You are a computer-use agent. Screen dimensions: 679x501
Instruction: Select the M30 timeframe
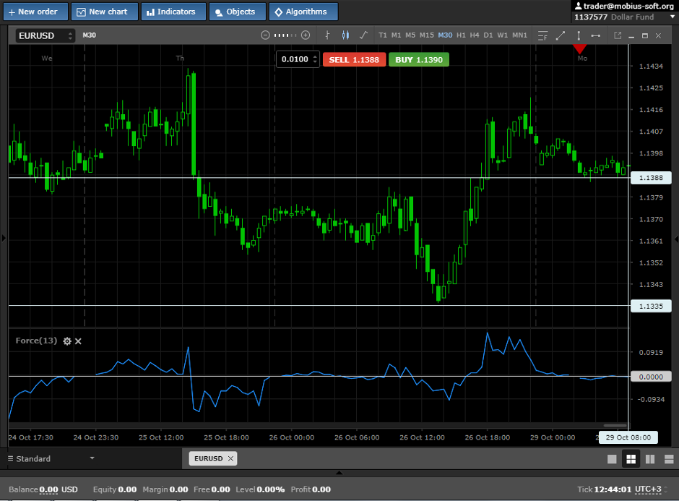pyautogui.click(x=445, y=35)
